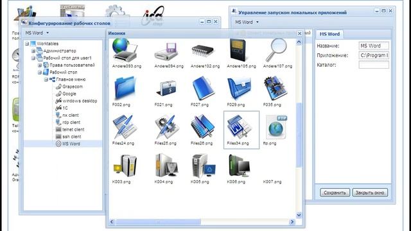Select rdp client tree item
411x231 pixels.
tap(71, 123)
